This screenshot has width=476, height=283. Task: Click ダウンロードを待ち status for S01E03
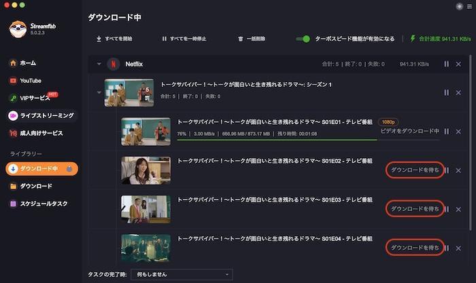415,209
